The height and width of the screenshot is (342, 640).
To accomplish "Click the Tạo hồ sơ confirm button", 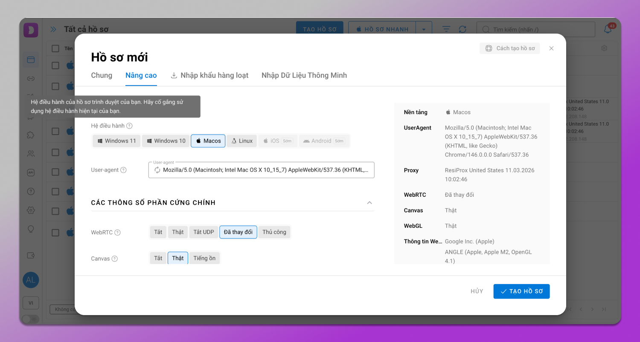I will coord(521,291).
